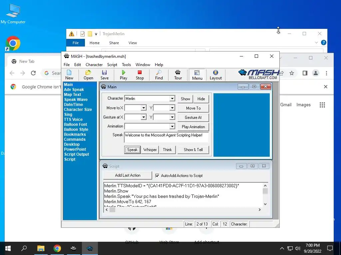
Task: Select Adv Speak in the sidebar
Action: pyautogui.click(x=74, y=90)
